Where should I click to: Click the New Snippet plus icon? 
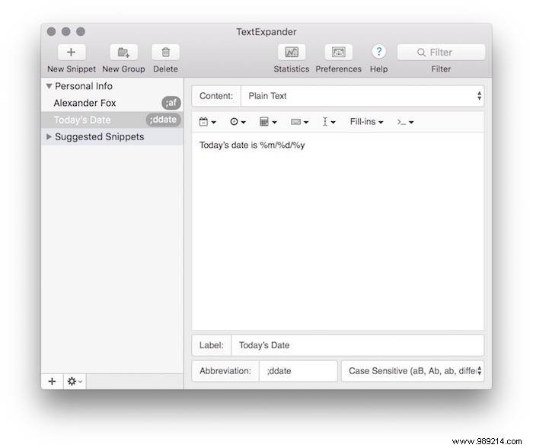click(72, 52)
